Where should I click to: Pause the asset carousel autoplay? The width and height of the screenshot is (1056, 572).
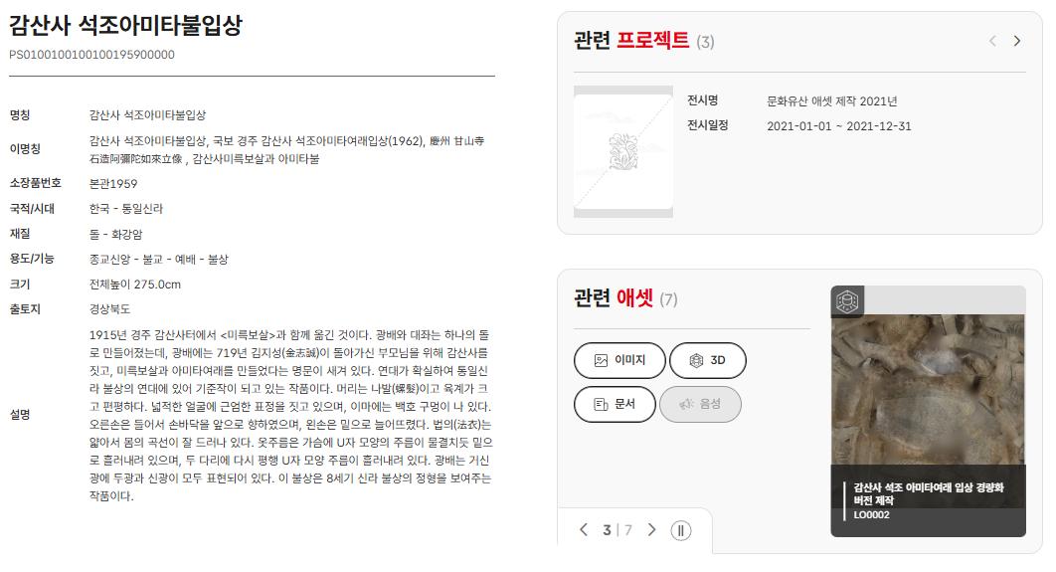click(x=681, y=531)
